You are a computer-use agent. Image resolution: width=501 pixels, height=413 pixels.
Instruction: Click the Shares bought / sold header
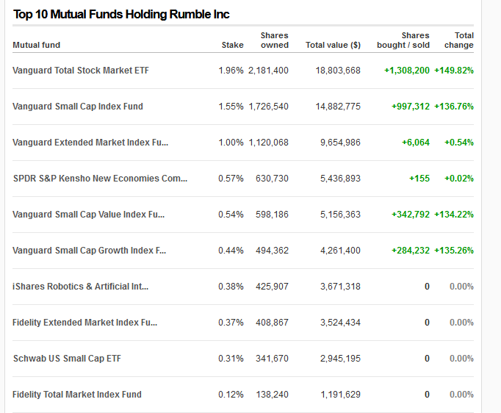[x=403, y=40]
